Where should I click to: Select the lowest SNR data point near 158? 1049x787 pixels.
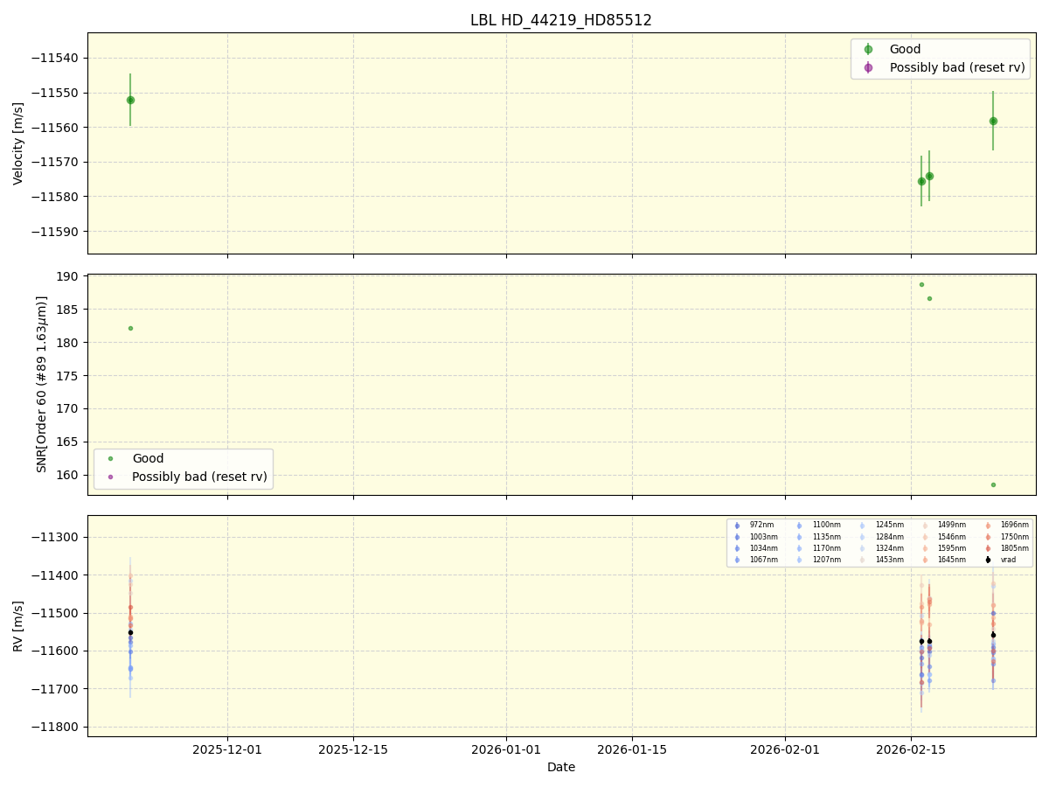tap(993, 484)
